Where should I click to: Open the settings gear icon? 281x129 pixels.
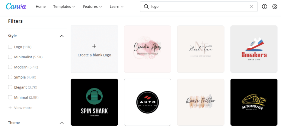tap(274, 7)
